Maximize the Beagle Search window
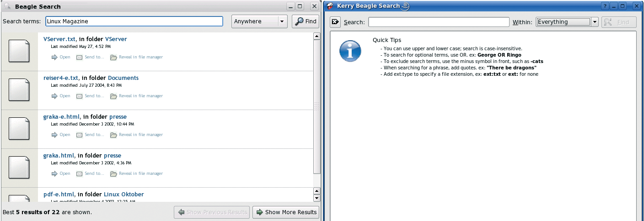This screenshot has width=644, height=221. tap(300, 6)
